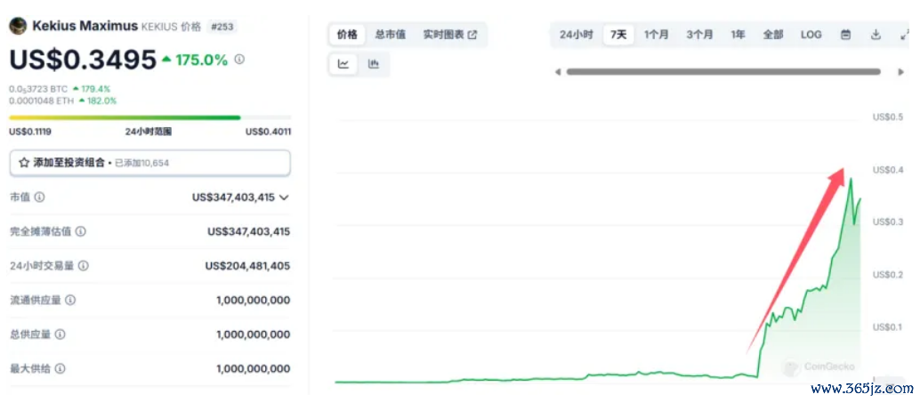The width and height of the screenshot is (920, 402).
Task: Open info icon next to 流通供应量
Action: tap(70, 301)
